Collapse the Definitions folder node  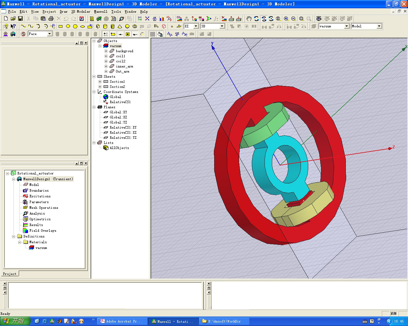(14, 236)
